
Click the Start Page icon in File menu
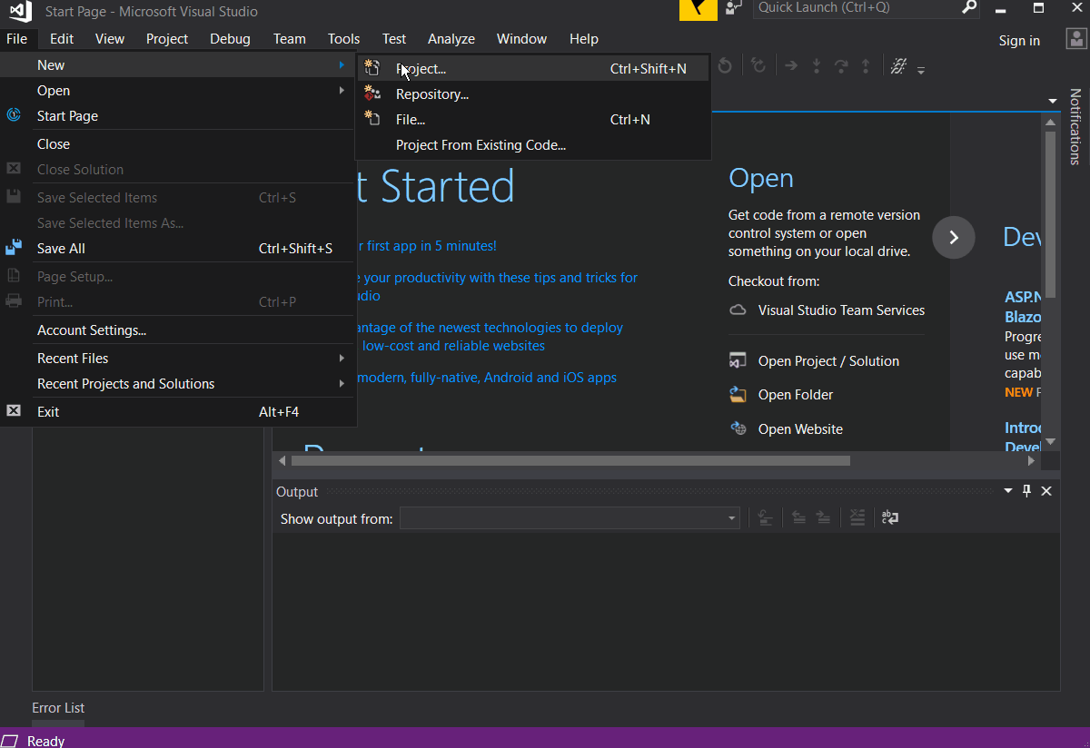[x=14, y=115]
